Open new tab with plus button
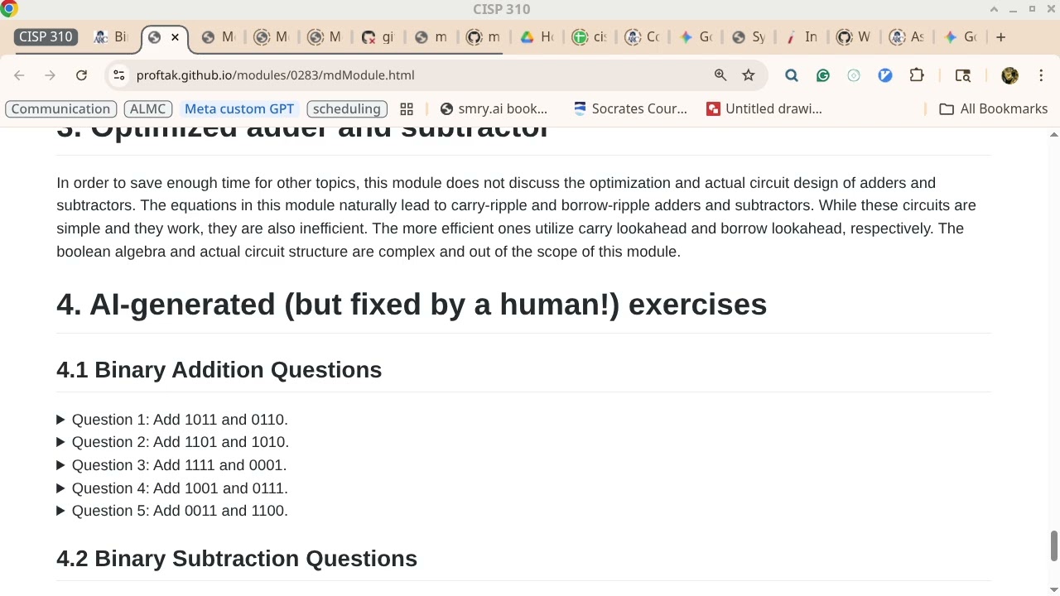This screenshot has width=1060, height=596. pyautogui.click(x=1000, y=37)
